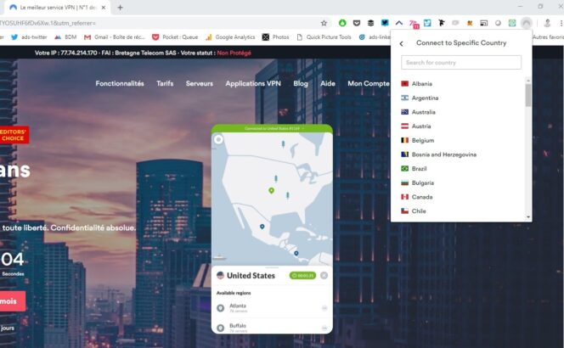Open the Gmail Boîte de réception bookmark
Viewport: 564px width, 348px height.
pos(114,37)
